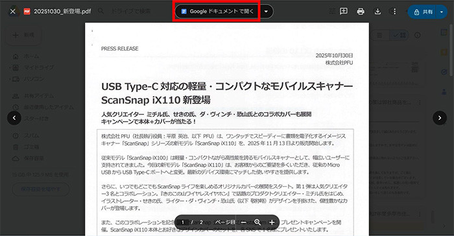Print the PDF with the printer icon
Image resolution: width=454 pixels, height=236 pixels.
(x=361, y=11)
